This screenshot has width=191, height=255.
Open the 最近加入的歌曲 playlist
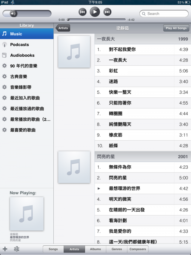[27, 98]
